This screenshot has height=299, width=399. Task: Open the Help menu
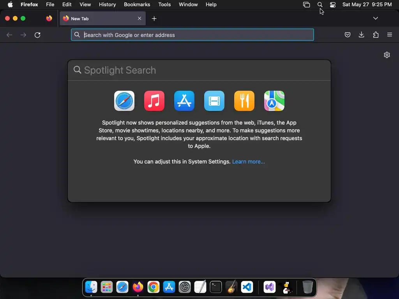click(211, 5)
